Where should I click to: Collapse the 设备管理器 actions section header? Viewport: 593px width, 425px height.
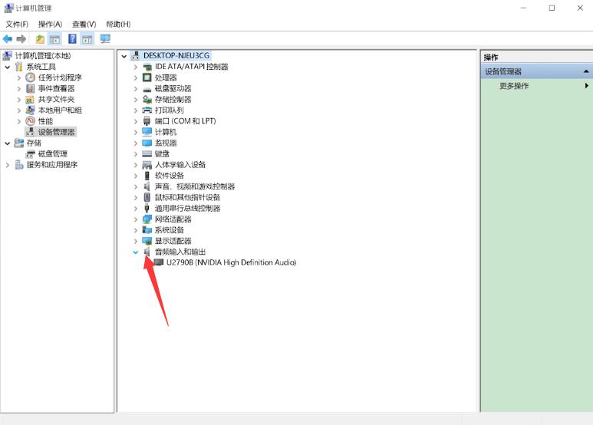tap(586, 71)
